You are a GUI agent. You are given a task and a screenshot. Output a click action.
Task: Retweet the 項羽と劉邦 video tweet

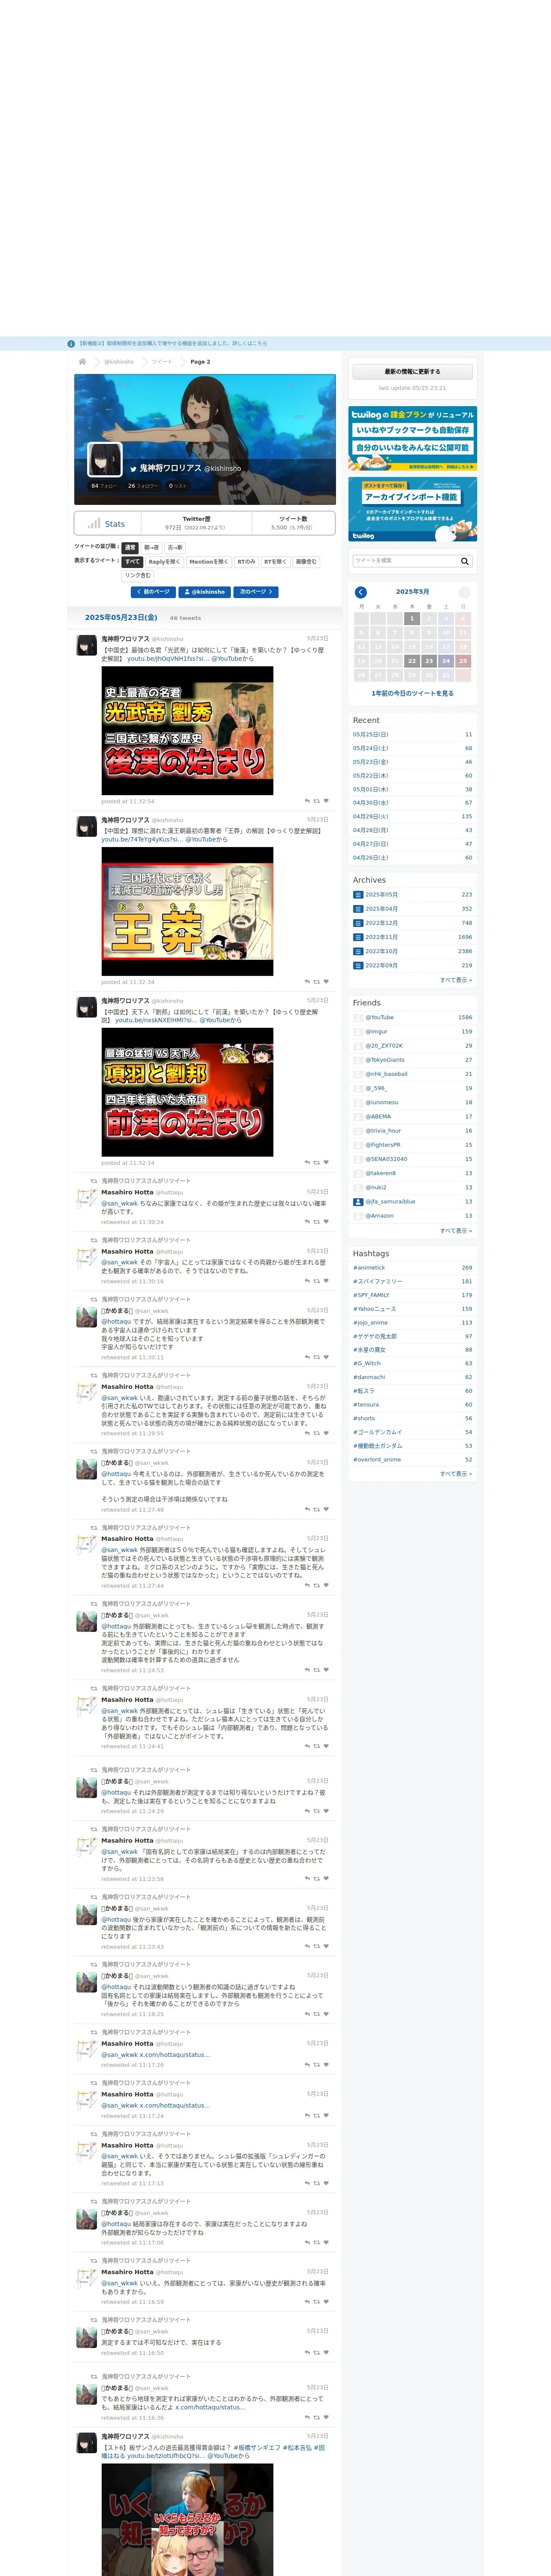point(317,1163)
